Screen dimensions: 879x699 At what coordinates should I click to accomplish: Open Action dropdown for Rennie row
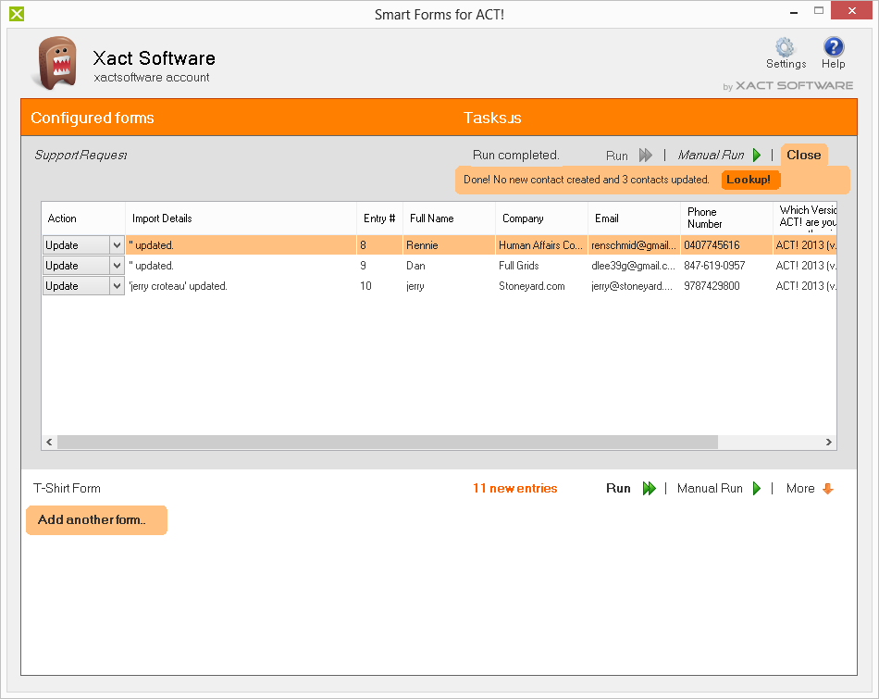tap(117, 245)
